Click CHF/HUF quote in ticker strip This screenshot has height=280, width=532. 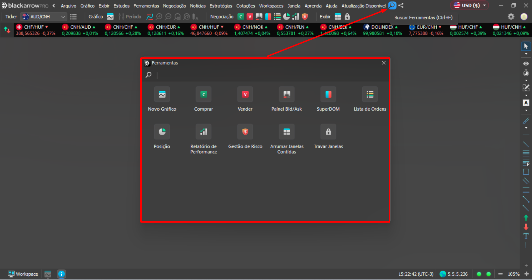click(x=35, y=30)
